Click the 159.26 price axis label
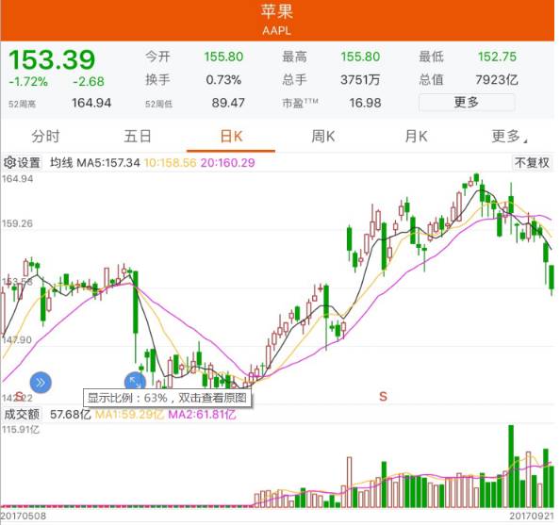The width and height of the screenshot is (560, 525). tap(17, 224)
